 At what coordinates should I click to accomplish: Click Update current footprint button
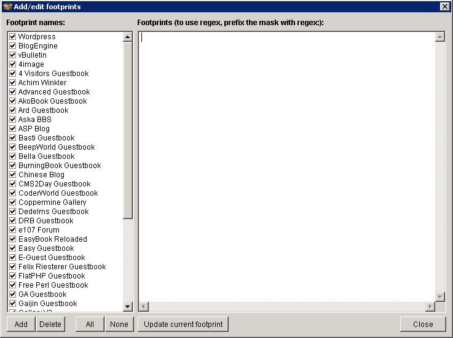coord(183,325)
